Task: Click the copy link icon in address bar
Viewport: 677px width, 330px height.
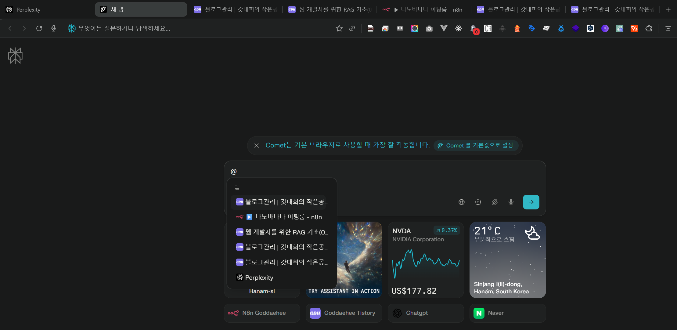Action: coord(352,28)
